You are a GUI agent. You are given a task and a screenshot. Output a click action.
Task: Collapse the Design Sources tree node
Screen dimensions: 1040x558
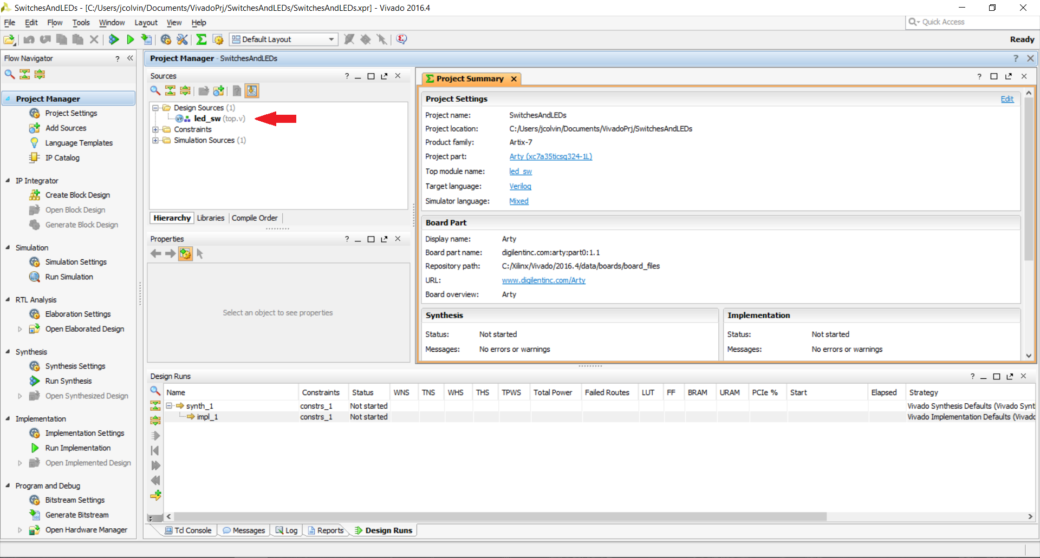point(155,108)
